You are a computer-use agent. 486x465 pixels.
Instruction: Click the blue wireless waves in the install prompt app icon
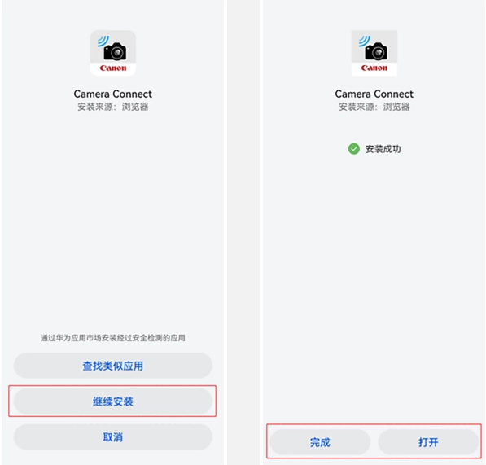click(x=103, y=41)
